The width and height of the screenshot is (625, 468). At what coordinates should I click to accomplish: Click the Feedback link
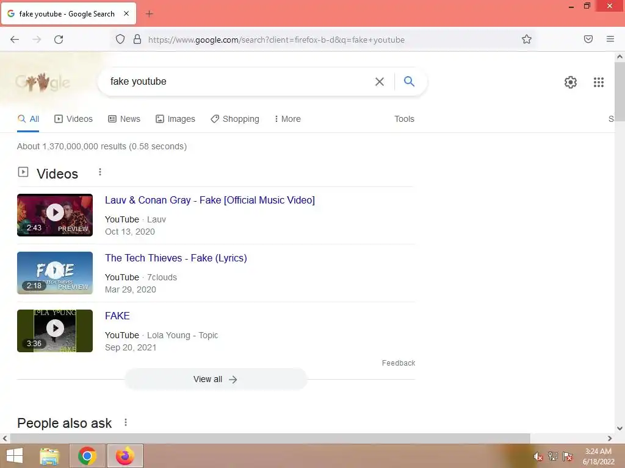click(x=398, y=363)
